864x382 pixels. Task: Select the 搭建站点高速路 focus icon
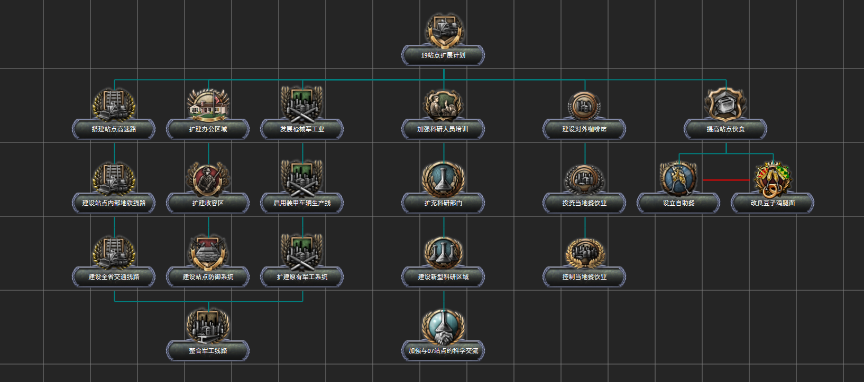(114, 104)
